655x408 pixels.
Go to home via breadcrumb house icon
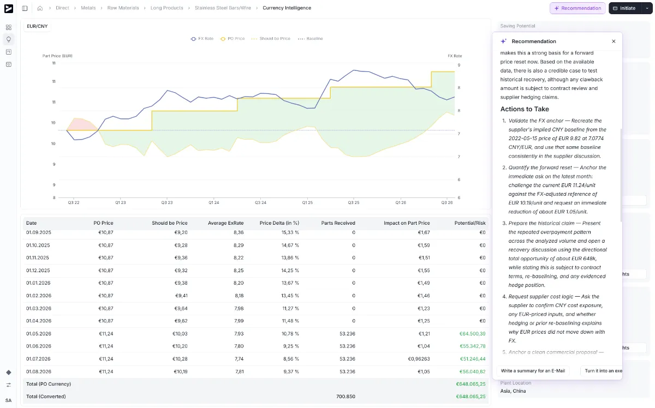tap(40, 8)
